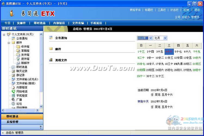Click the ETX person logo icon

[x=12, y=13]
